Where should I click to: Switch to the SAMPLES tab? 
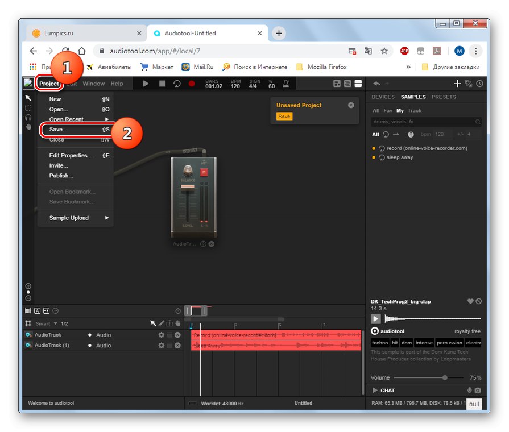(x=413, y=97)
